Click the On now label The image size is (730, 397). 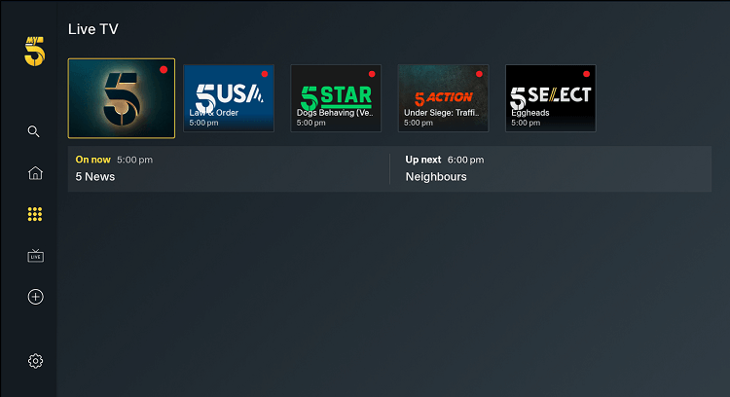(93, 160)
